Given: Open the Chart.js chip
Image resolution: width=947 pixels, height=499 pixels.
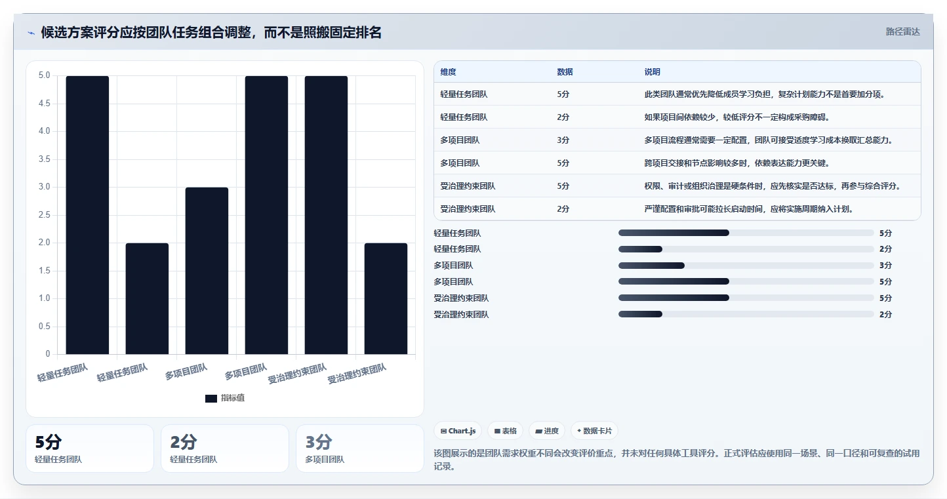Looking at the screenshot, I should pyautogui.click(x=458, y=431).
